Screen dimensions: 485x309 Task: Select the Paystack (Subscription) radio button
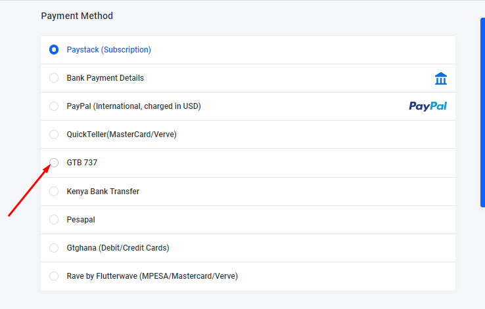[x=54, y=50]
